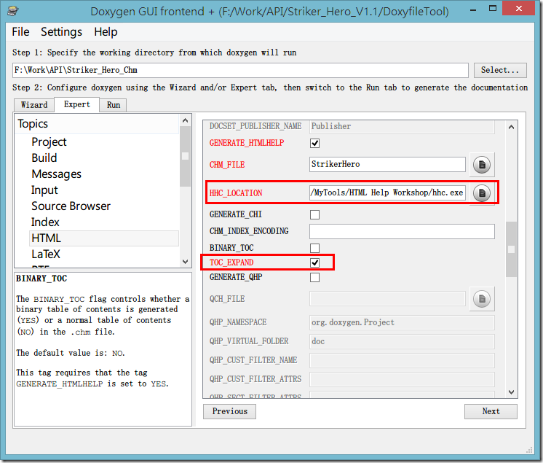The width and height of the screenshot is (543, 463).
Task: Click the QHP_NAMESPACE field
Action: 402,322
